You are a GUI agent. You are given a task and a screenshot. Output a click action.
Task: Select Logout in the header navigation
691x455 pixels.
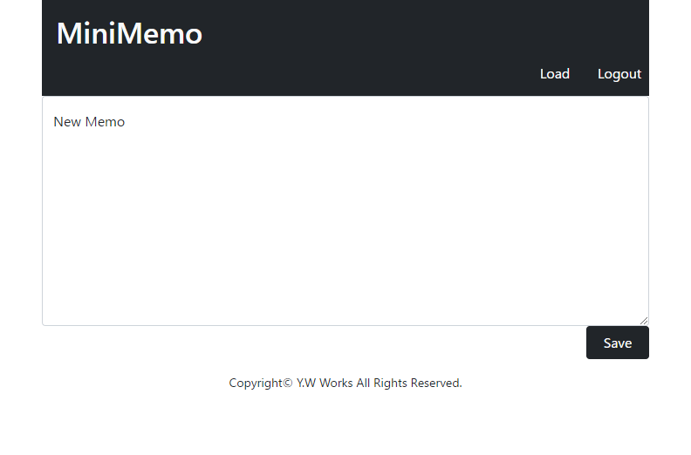tap(619, 74)
